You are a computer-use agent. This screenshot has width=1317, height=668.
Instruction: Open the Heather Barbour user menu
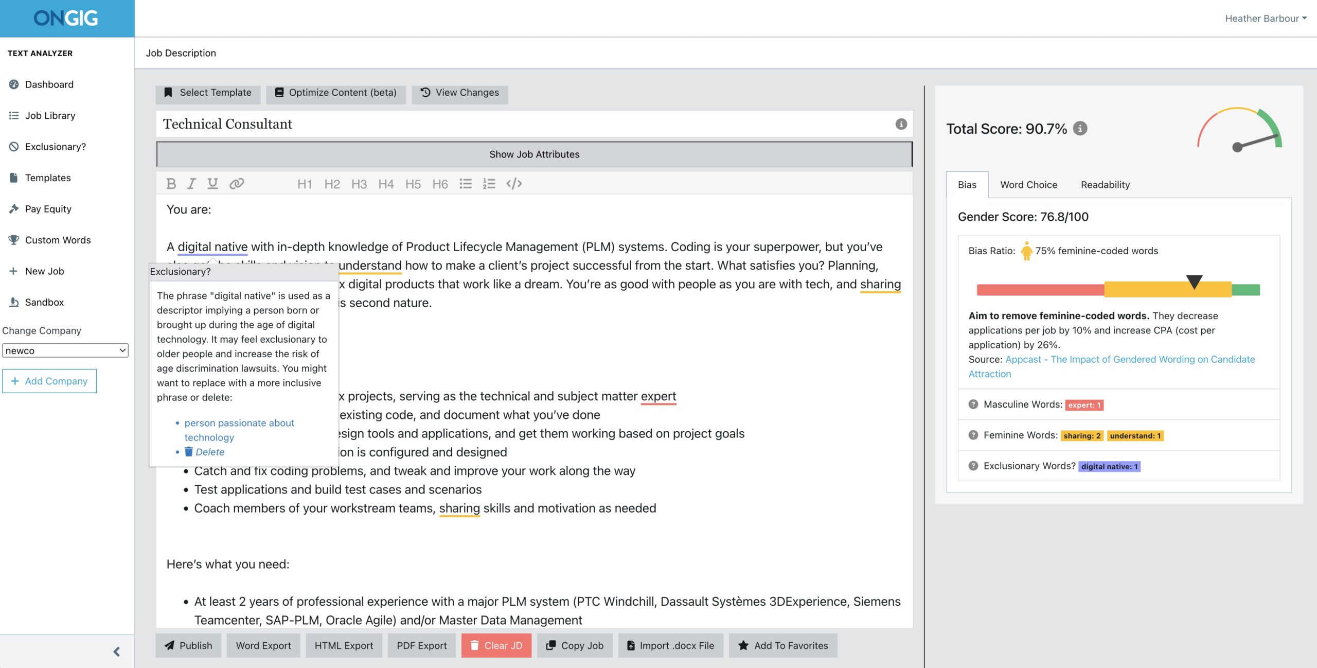1266,19
